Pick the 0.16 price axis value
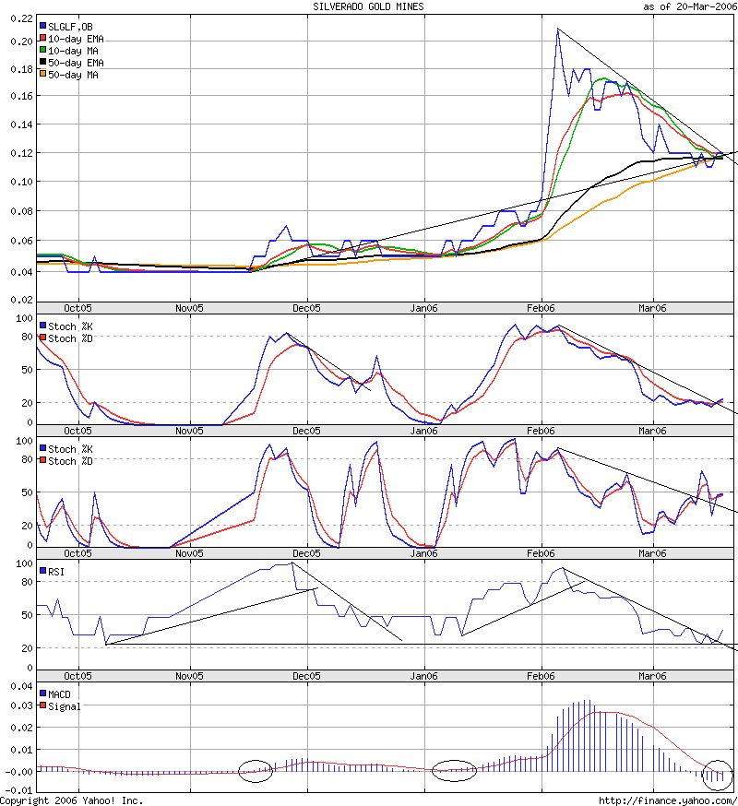Image resolution: width=738 pixels, height=806 pixels. pyautogui.click(x=21, y=96)
